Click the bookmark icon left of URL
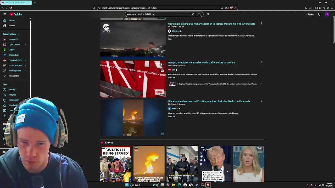 click(x=94, y=8)
